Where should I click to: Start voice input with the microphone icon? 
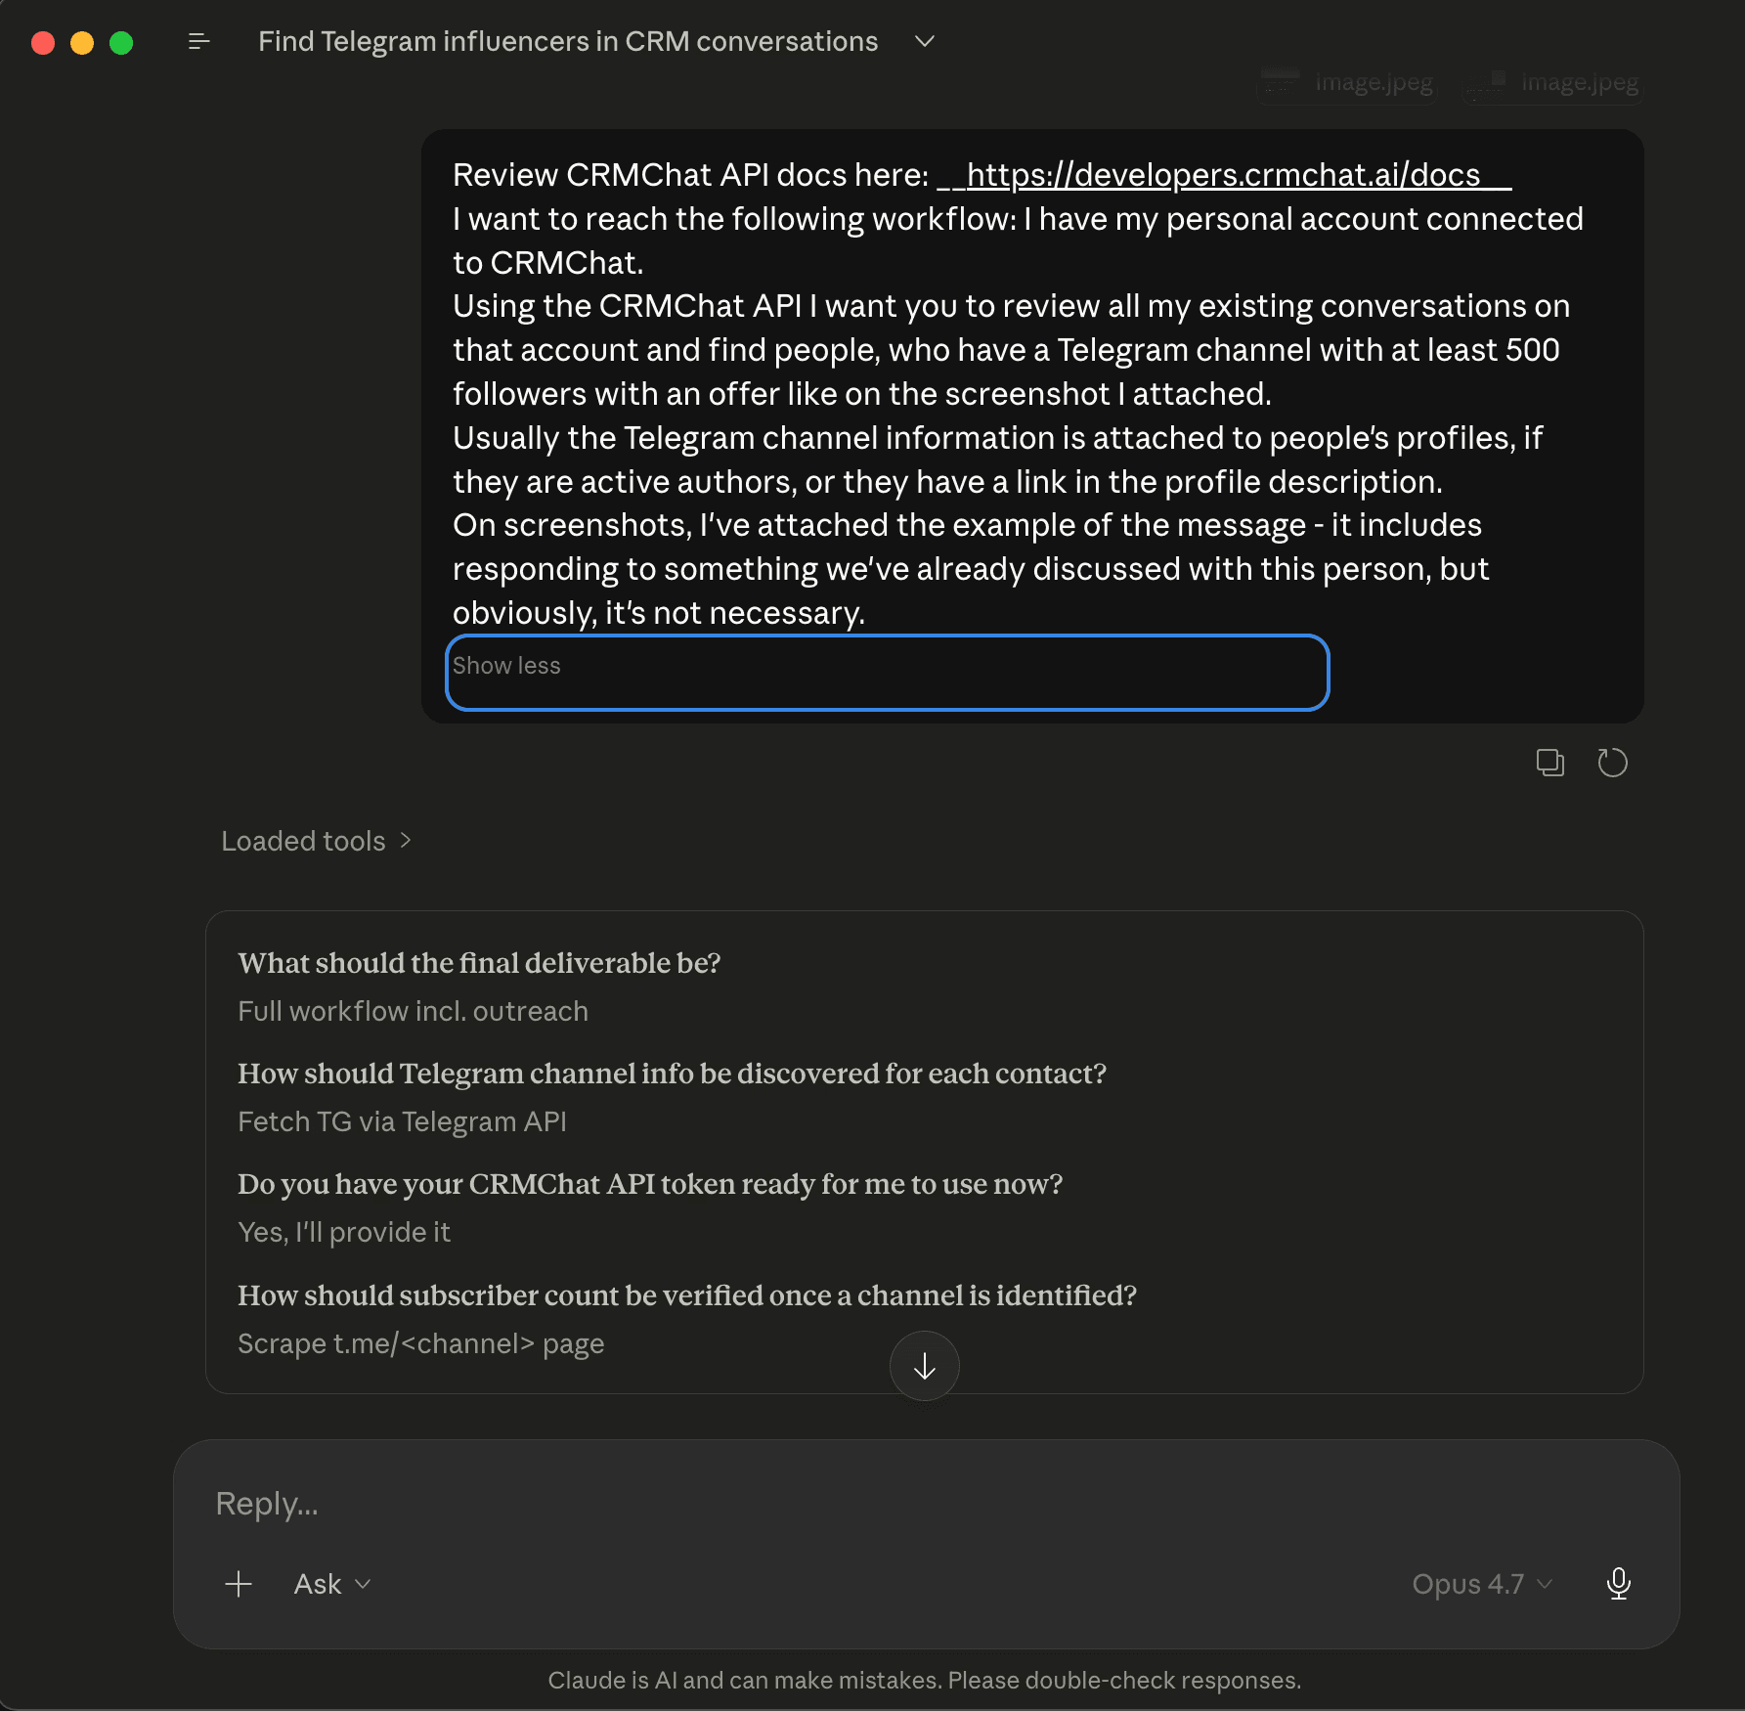coord(1619,1584)
